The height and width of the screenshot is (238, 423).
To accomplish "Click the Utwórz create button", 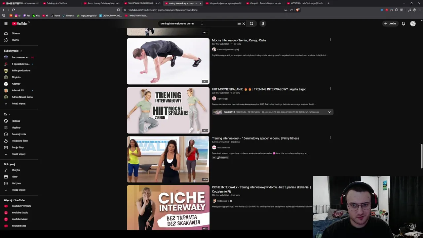I will 390,23.
